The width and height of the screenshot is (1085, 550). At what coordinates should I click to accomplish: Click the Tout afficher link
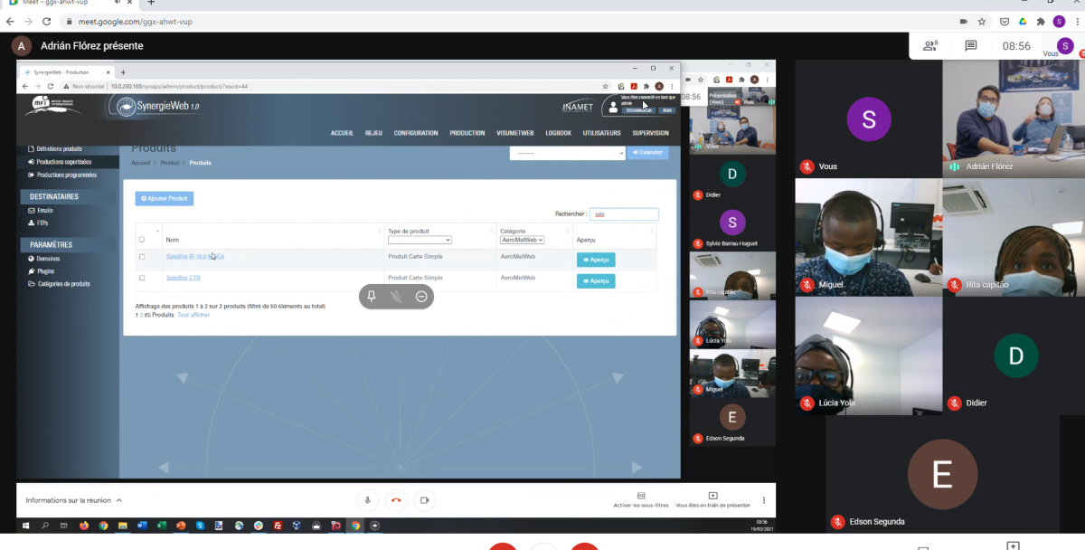coord(193,315)
